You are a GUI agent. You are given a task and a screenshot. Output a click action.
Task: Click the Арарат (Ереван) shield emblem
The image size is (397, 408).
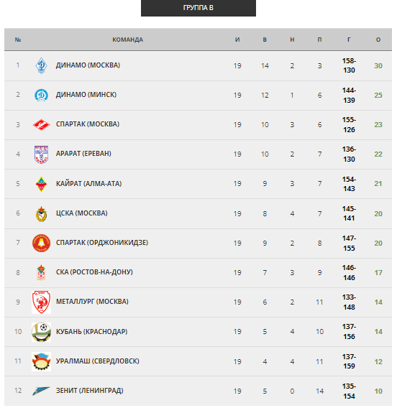41,154
